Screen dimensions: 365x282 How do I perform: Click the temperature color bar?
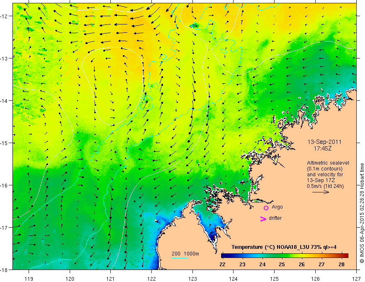coord(285,255)
